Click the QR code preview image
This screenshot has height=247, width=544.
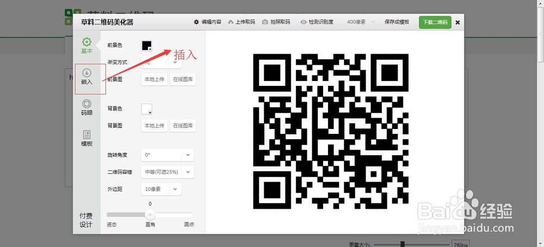point(331,131)
